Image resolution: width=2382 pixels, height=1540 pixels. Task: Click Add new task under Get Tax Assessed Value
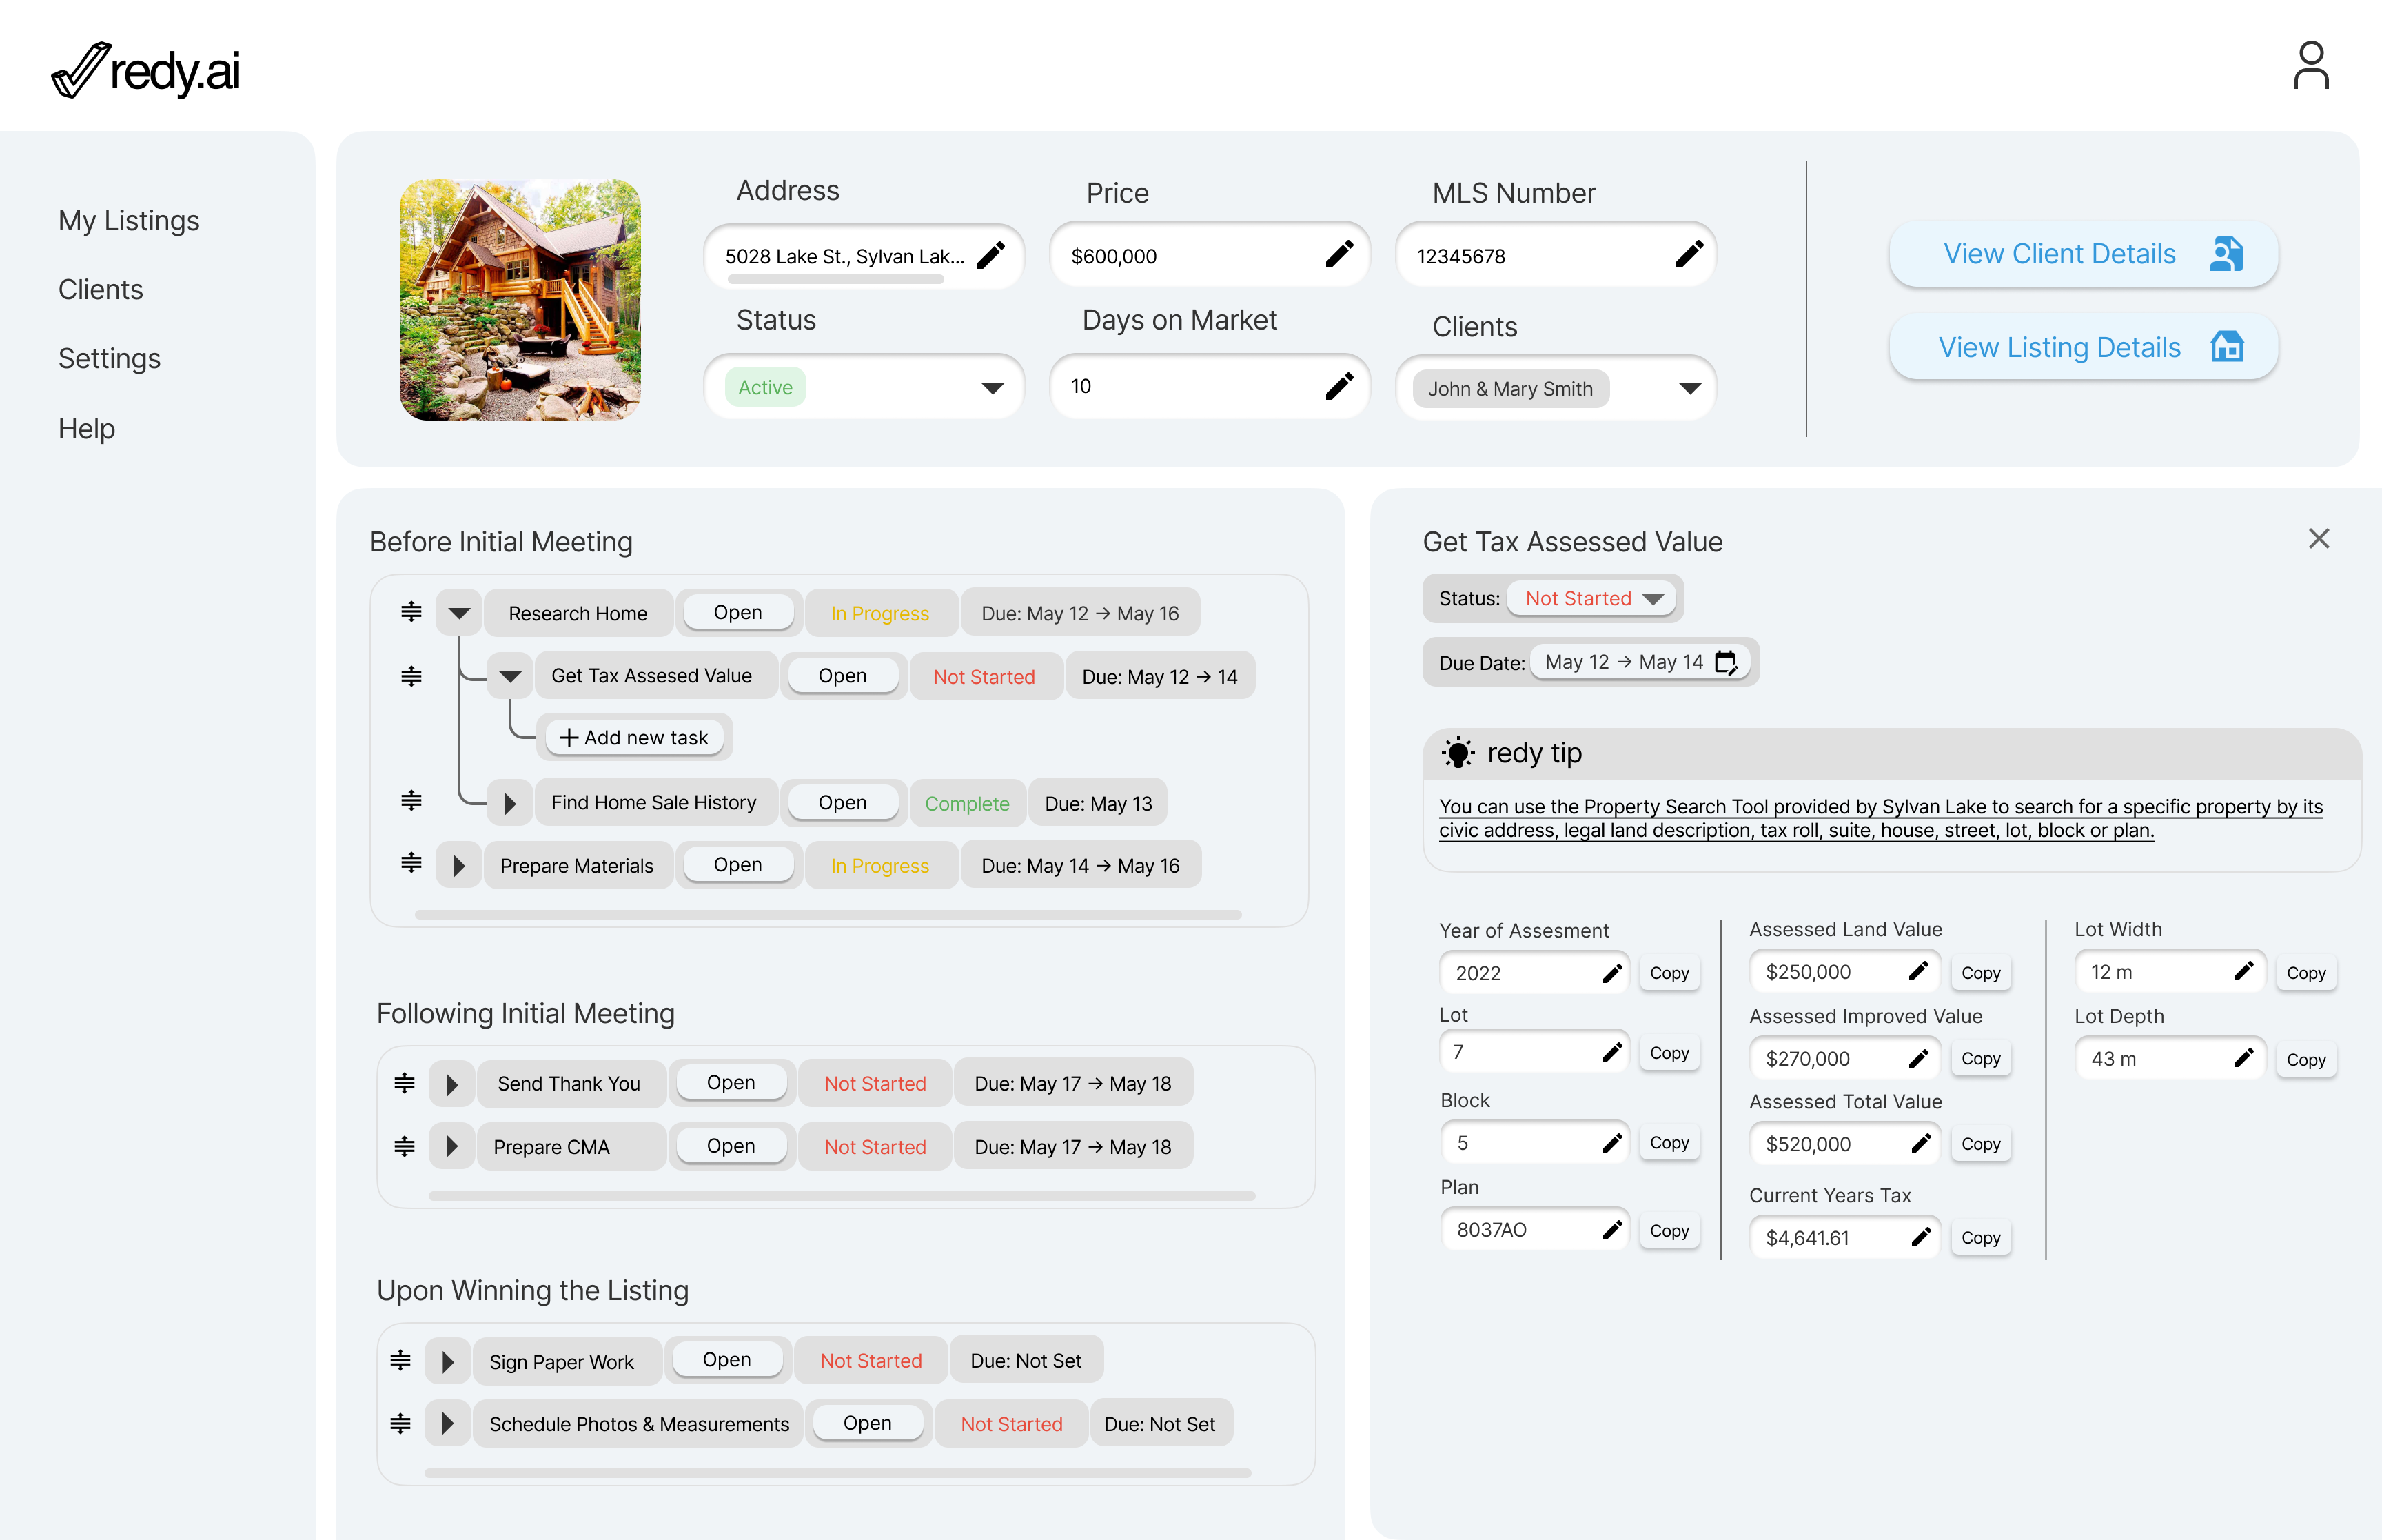(x=633, y=737)
